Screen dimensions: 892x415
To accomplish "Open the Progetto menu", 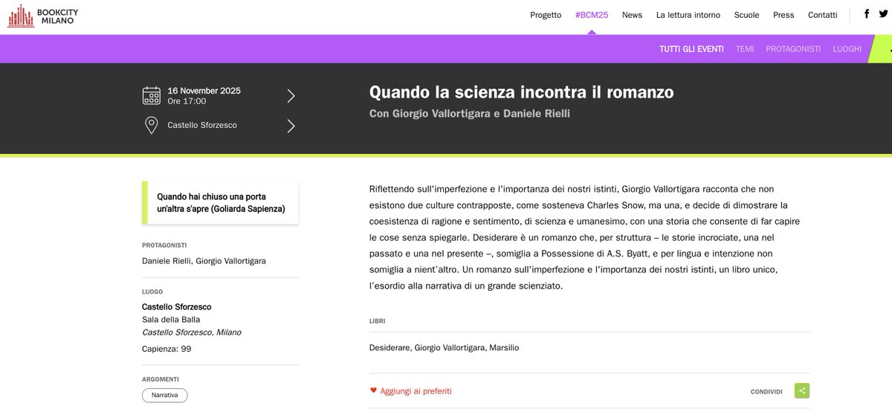I will [546, 15].
